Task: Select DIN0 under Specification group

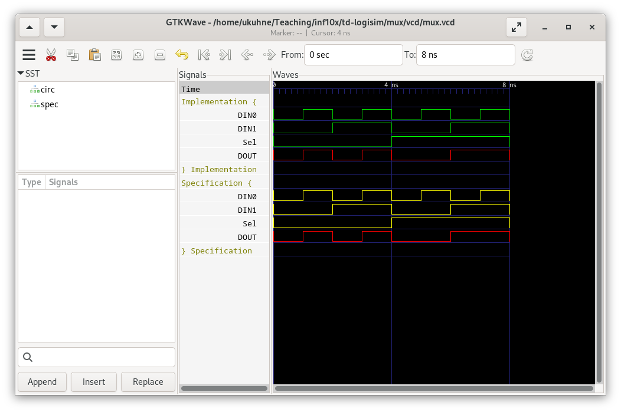Action: (224, 196)
